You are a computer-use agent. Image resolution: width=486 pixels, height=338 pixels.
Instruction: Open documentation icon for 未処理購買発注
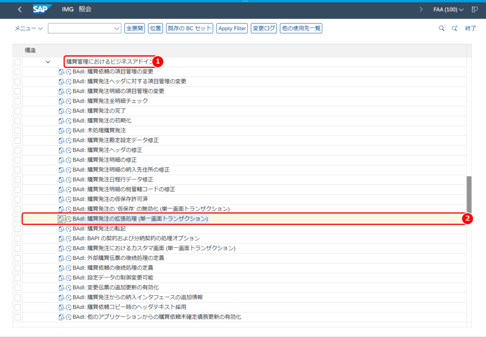pyautogui.click(x=61, y=131)
